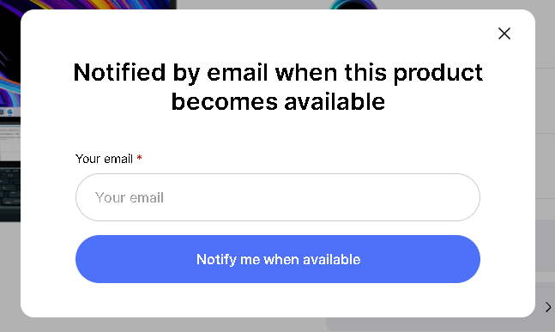Dismiss the dialog with the X icon
The width and height of the screenshot is (555, 332).
pyautogui.click(x=504, y=33)
